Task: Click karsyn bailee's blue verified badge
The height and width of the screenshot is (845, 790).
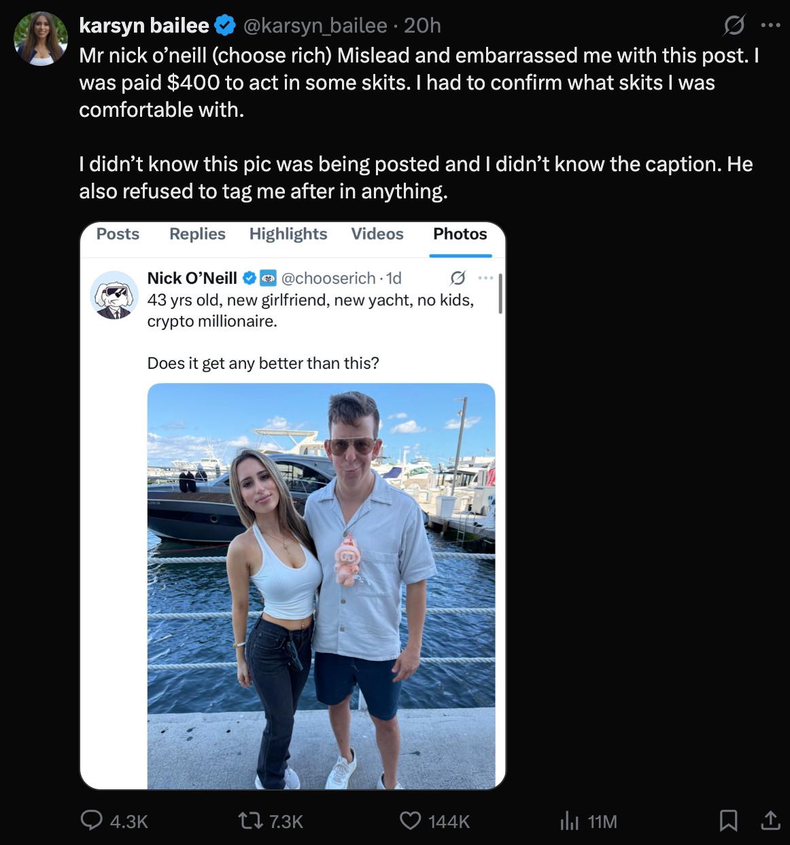Action: [x=225, y=26]
